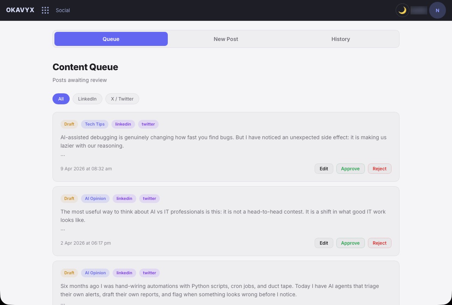Viewport: 452px width, 305px height.
Task: Approve the AI vs IT professionals post
Action: click(x=350, y=243)
